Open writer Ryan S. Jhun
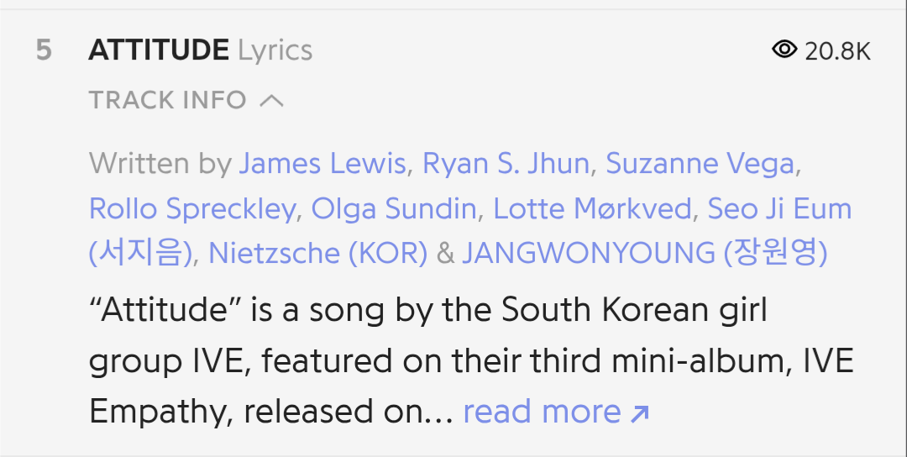 point(506,163)
